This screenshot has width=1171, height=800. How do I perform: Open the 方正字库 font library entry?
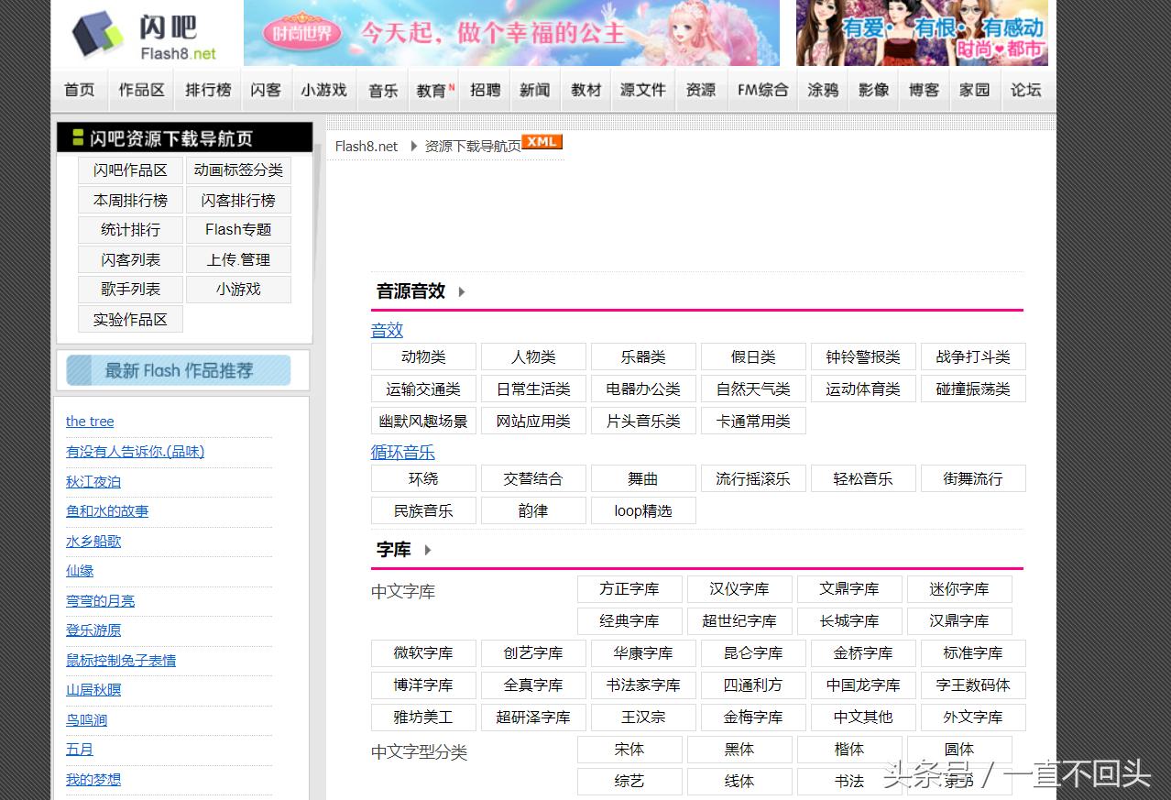point(629,589)
